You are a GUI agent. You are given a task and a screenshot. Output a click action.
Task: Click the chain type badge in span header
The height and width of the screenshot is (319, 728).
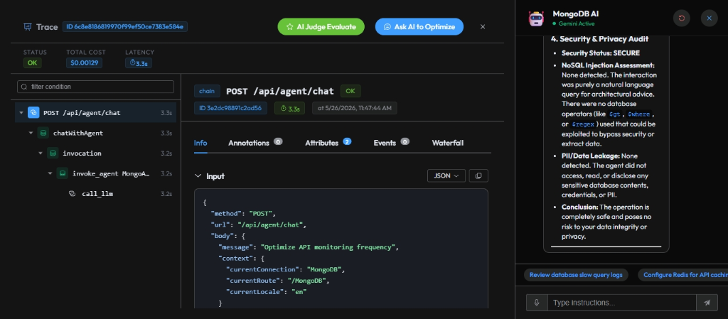(x=207, y=92)
